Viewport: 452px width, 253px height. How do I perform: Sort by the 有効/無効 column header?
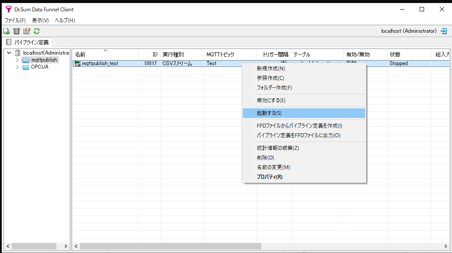click(x=366, y=54)
